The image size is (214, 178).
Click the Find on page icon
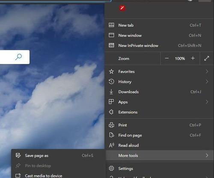coord(112,135)
